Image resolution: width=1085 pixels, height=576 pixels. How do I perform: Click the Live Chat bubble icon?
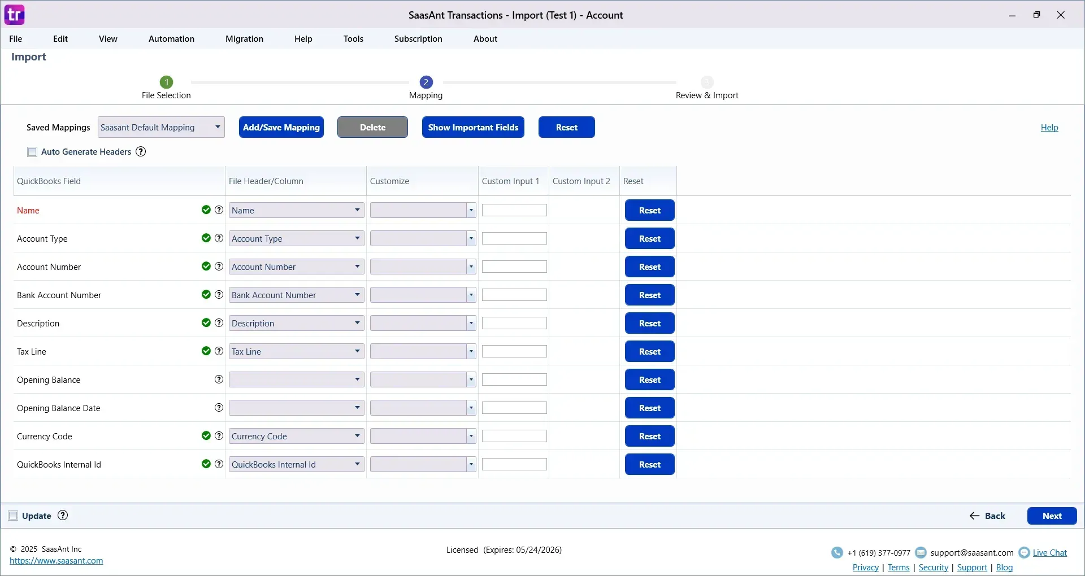click(x=1024, y=553)
